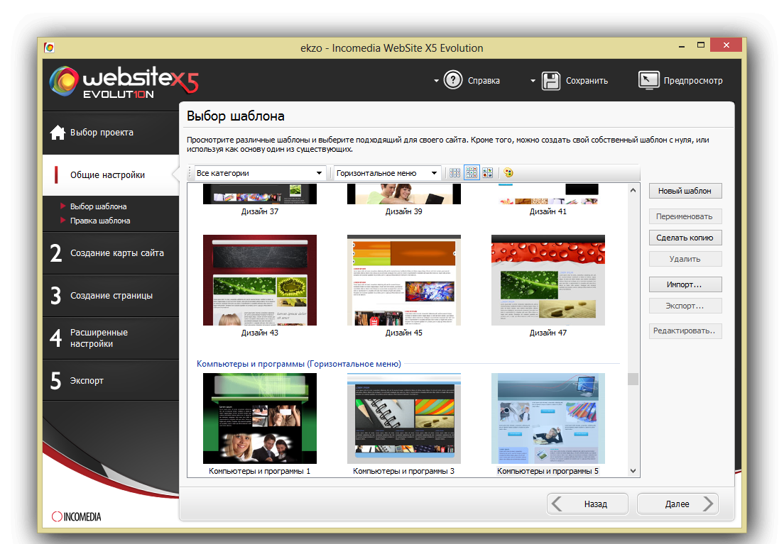Image resolution: width=784 pixels, height=544 pixels.
Task: Click the Новый шаблон button
Action: point(685,191)
